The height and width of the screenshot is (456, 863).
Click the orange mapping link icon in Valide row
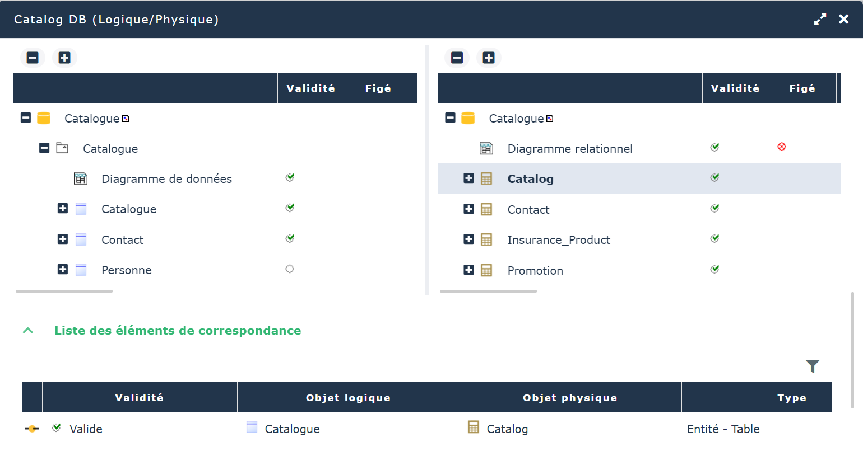32,429
